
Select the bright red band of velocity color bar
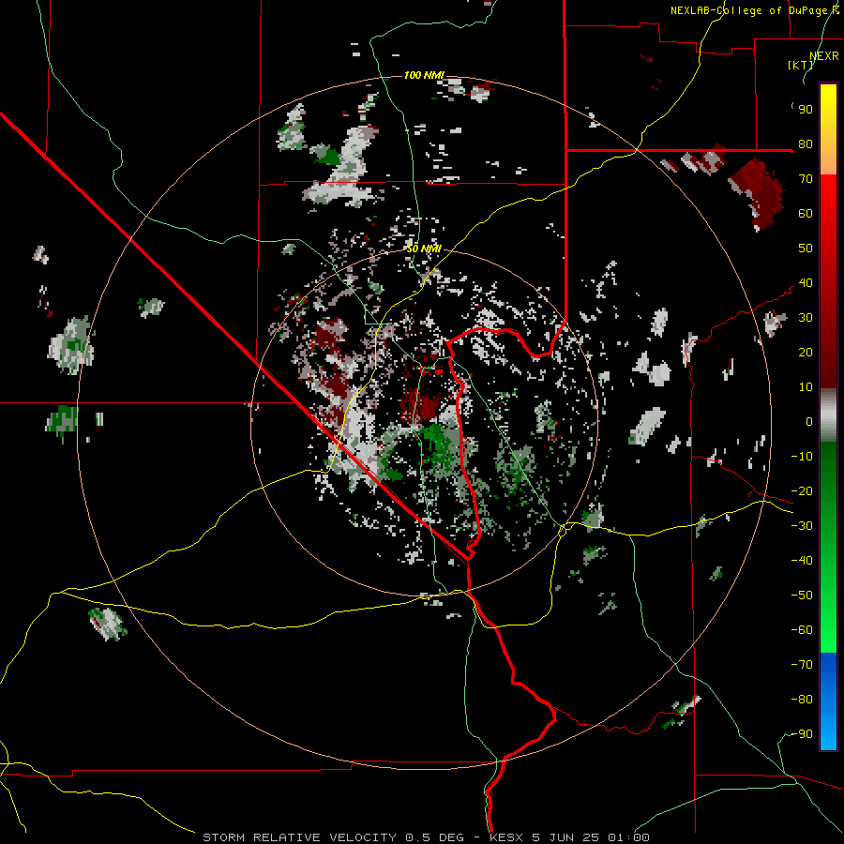pos(828,199)
